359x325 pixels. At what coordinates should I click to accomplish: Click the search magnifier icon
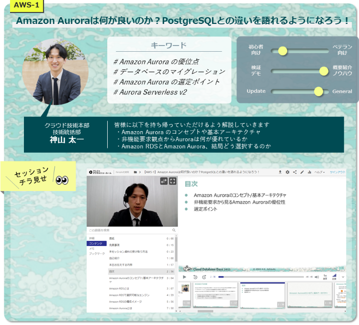(174, 230)
